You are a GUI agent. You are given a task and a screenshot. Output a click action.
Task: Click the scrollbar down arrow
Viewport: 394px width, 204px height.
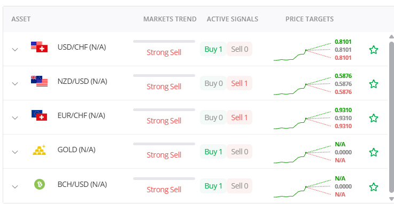coord(391,199)
